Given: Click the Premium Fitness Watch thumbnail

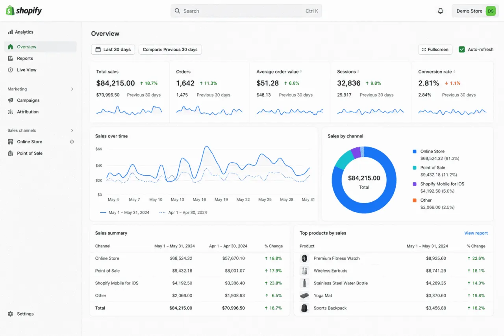Looking at the screenshot, I should pos(304,258).
